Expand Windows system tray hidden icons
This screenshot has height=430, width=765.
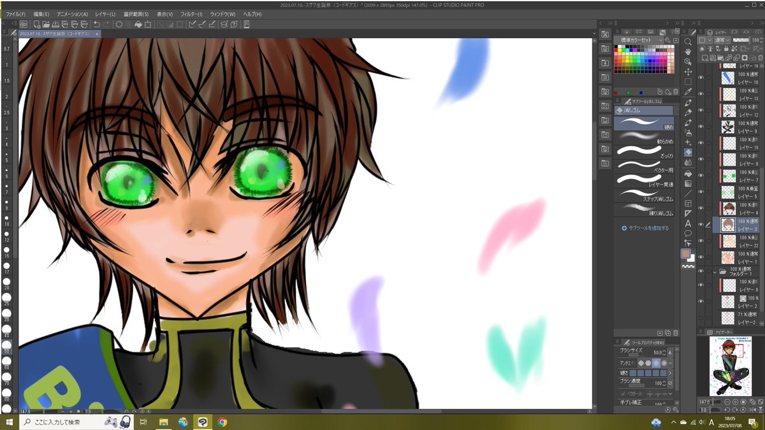674,422
